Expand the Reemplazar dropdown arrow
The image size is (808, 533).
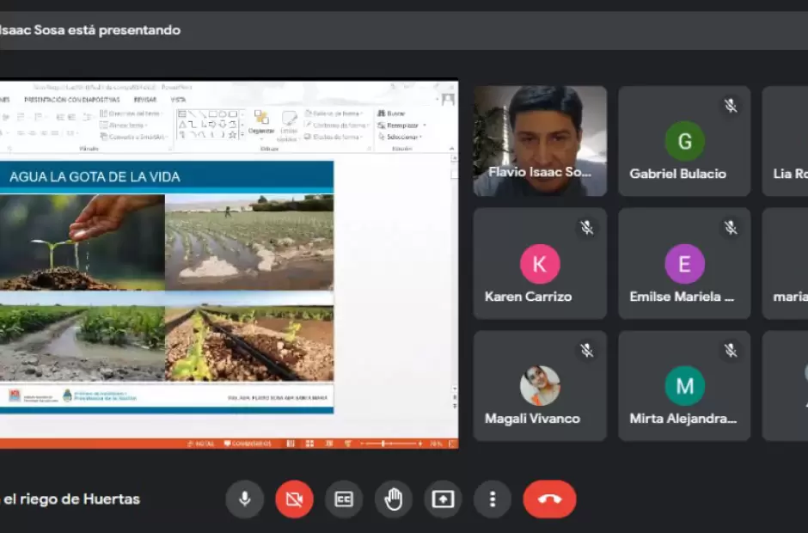point(424,126)
